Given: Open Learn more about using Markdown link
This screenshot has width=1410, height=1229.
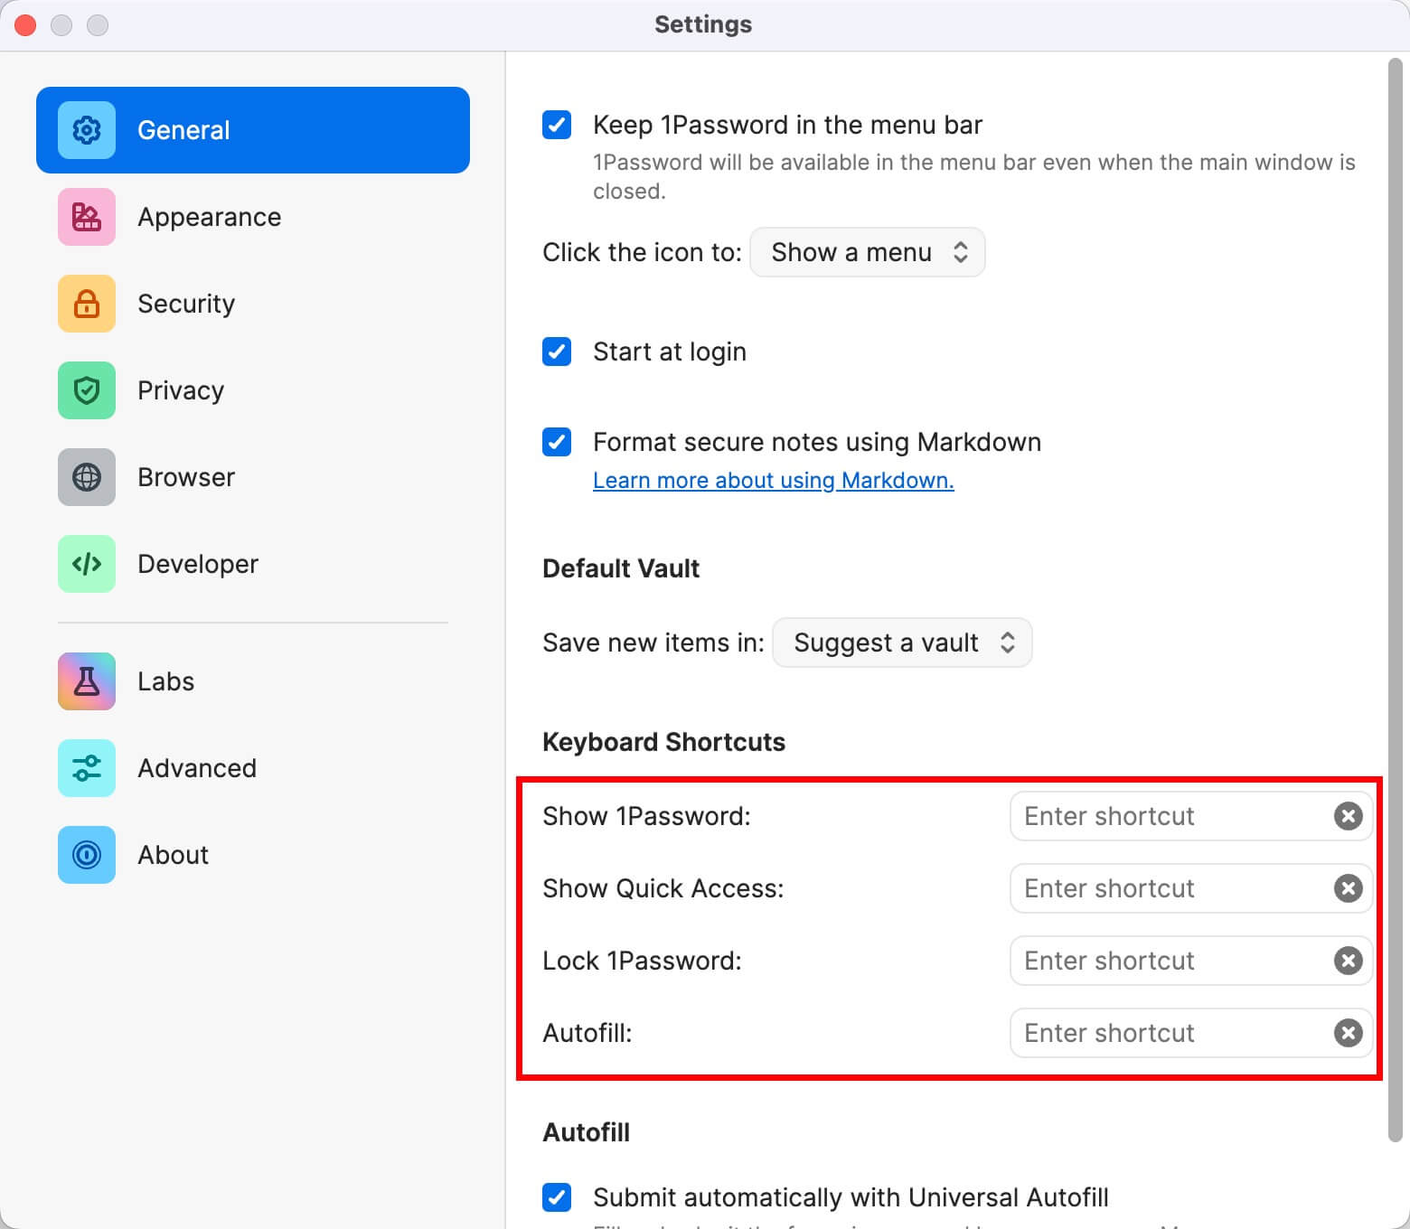Looking at the screenshot, I should pyautogui.click(x=774, y=480).
